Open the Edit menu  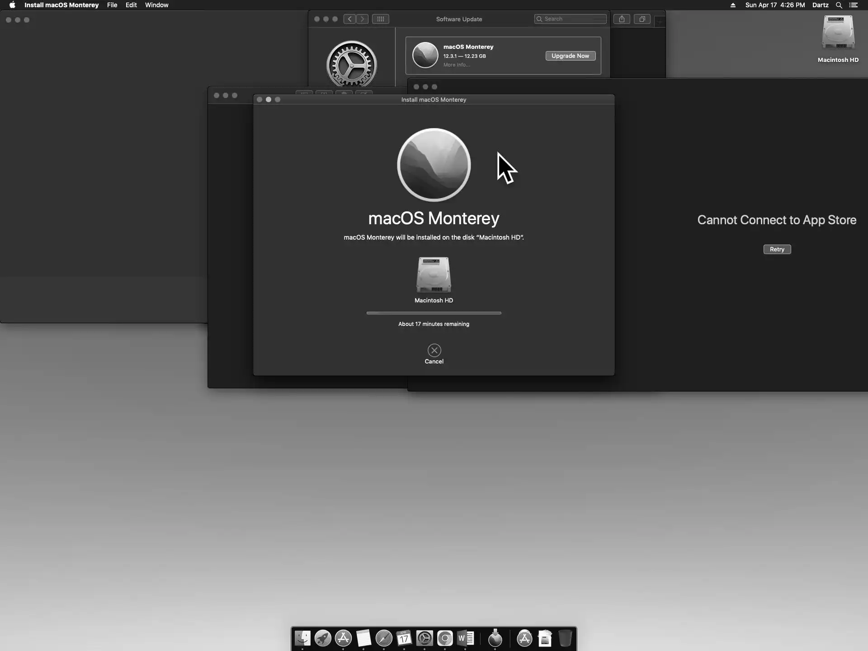[x=131, y=5]
